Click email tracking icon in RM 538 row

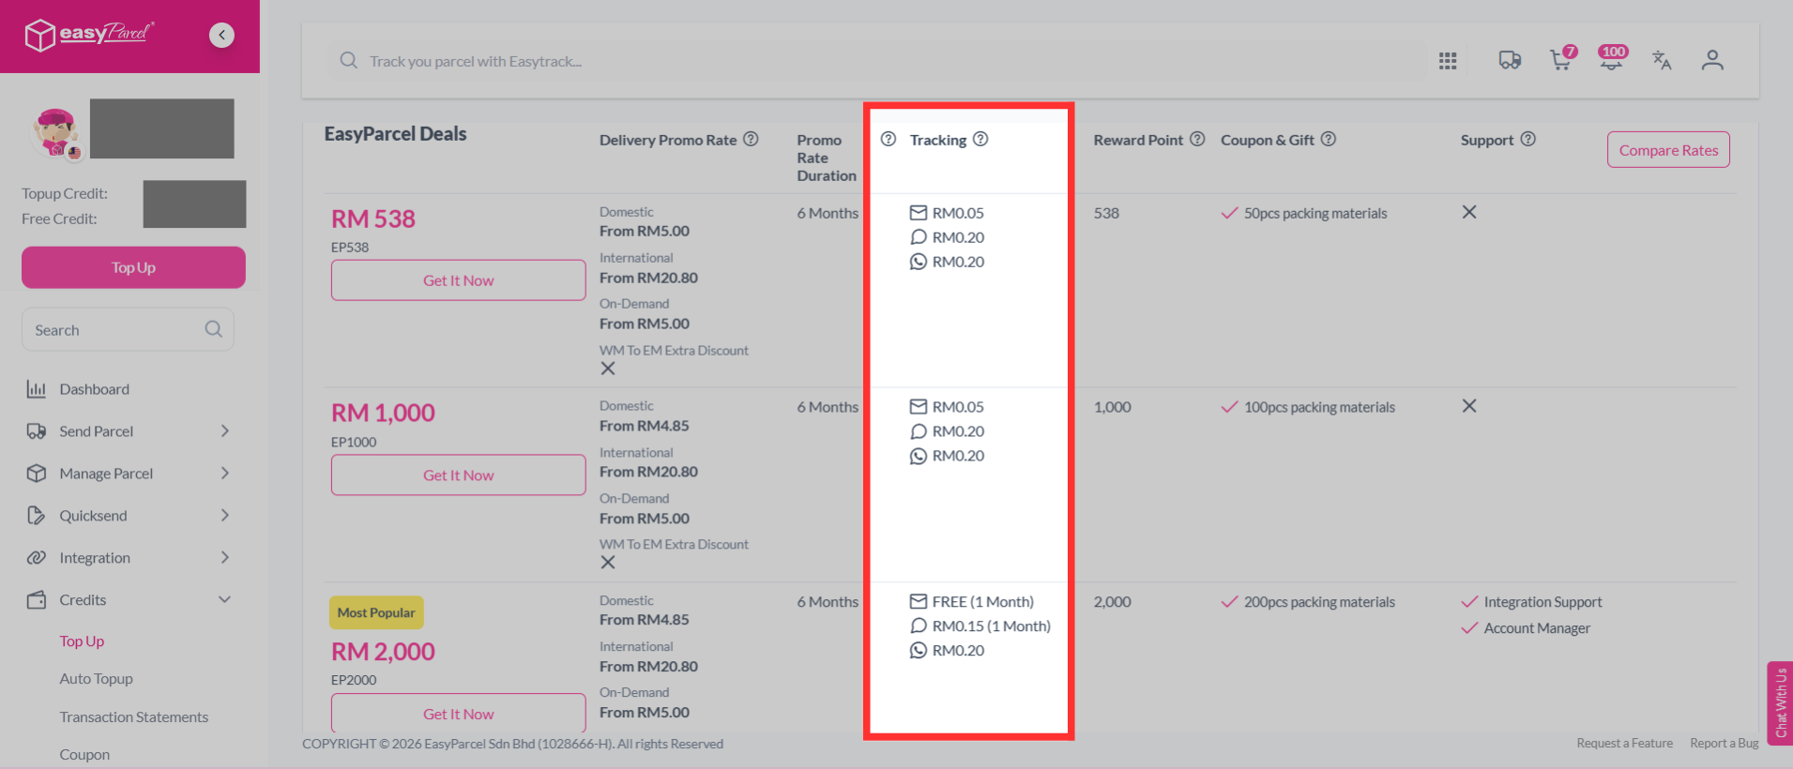pos(919,213)
